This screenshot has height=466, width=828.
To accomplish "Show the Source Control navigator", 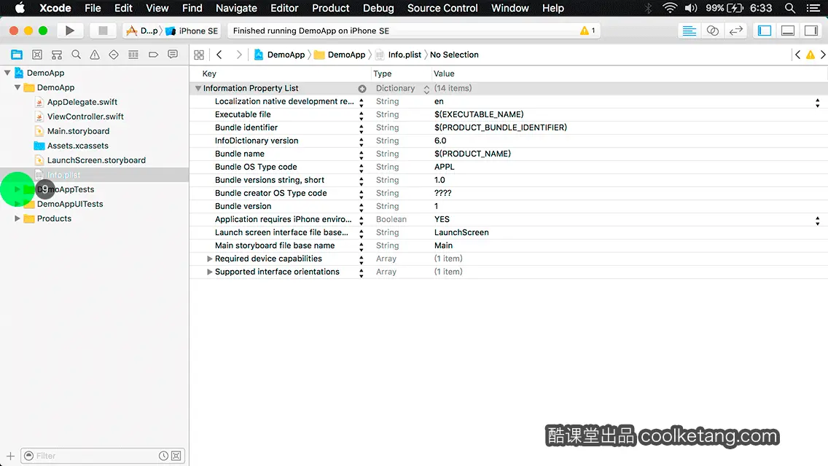I will coord(37,55).
